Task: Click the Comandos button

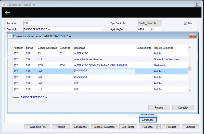Action: [148, 120]
